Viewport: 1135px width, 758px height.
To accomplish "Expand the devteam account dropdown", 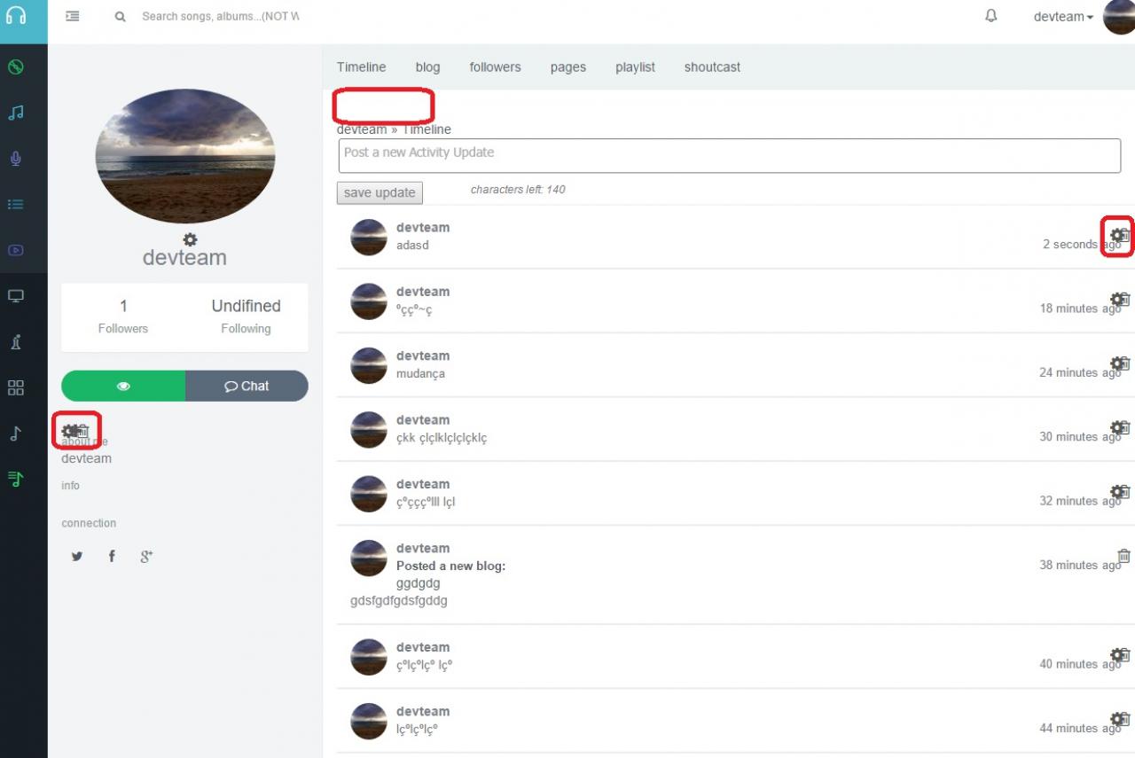I will point(1063,17).
